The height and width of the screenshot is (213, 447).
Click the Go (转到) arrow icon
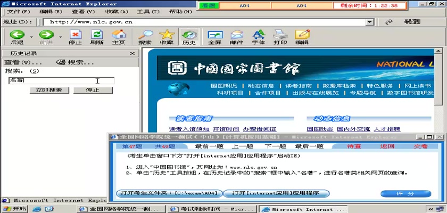coord(389,22)
